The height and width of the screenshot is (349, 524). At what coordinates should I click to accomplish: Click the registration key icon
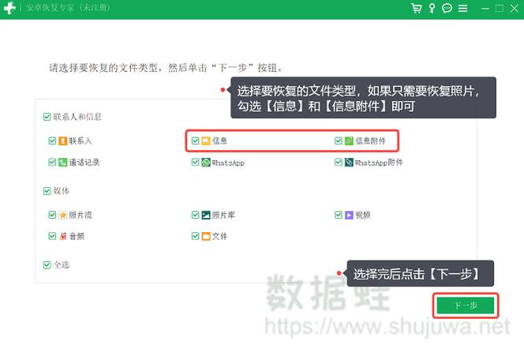432,8
